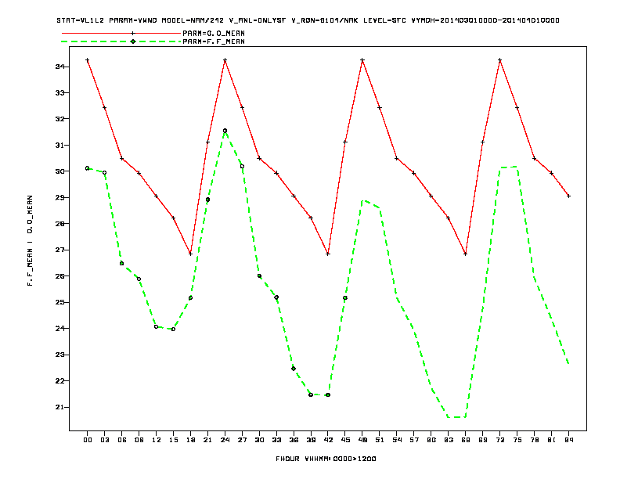Click the PARM=O.O_MEAN legend label

[214, 34]
